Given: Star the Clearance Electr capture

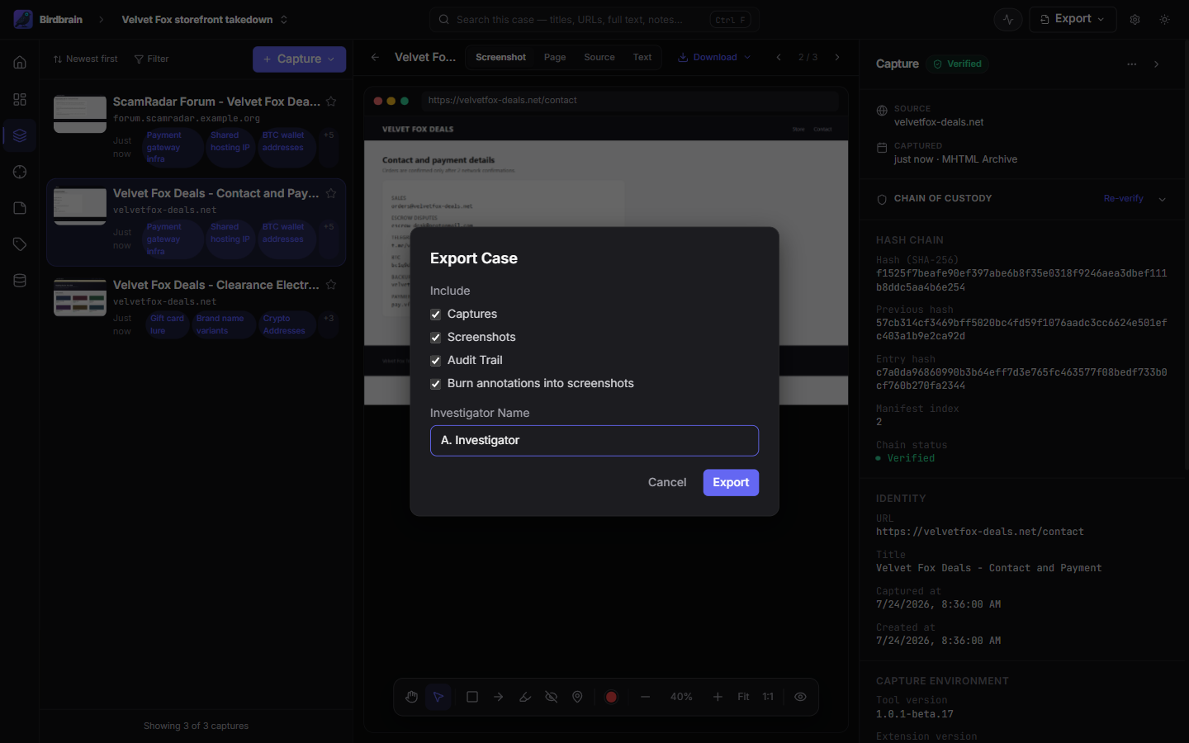Looking at the screenshot, I should pos(331,285).
